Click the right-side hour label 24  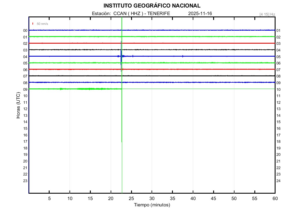[278, 181]
